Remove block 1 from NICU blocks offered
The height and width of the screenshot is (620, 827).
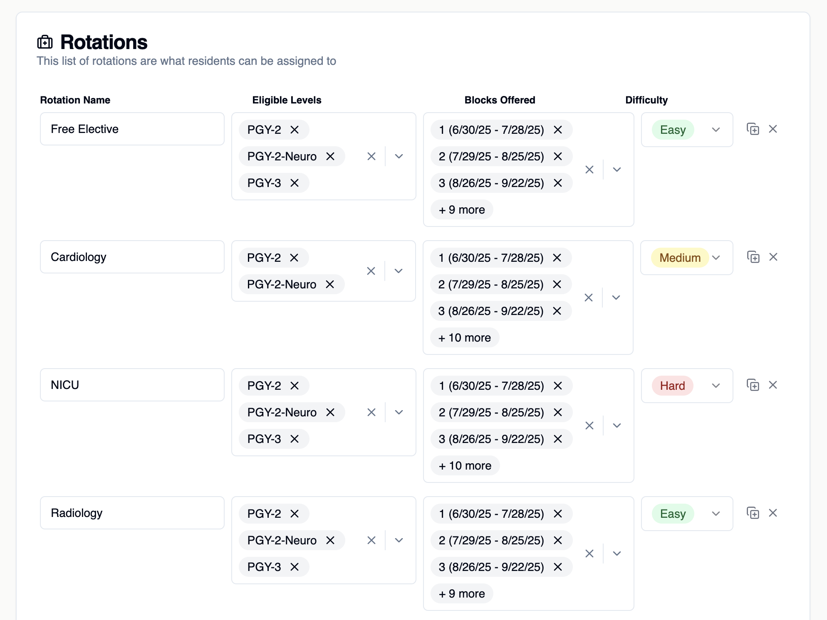click(558, 386)
